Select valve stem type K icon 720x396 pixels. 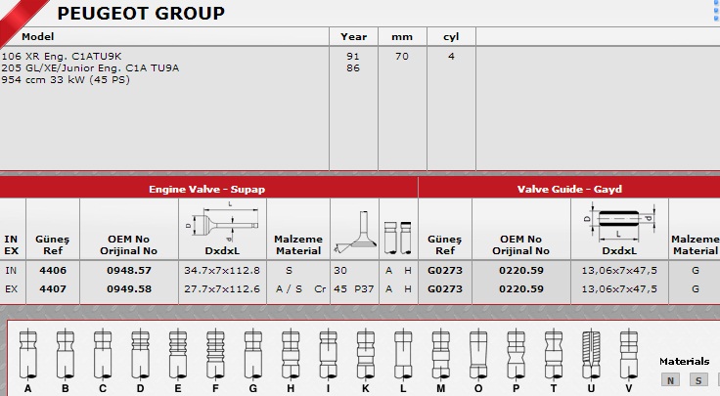(366, 354)
